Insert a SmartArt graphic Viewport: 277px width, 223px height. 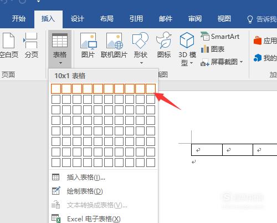click(220, 37)
